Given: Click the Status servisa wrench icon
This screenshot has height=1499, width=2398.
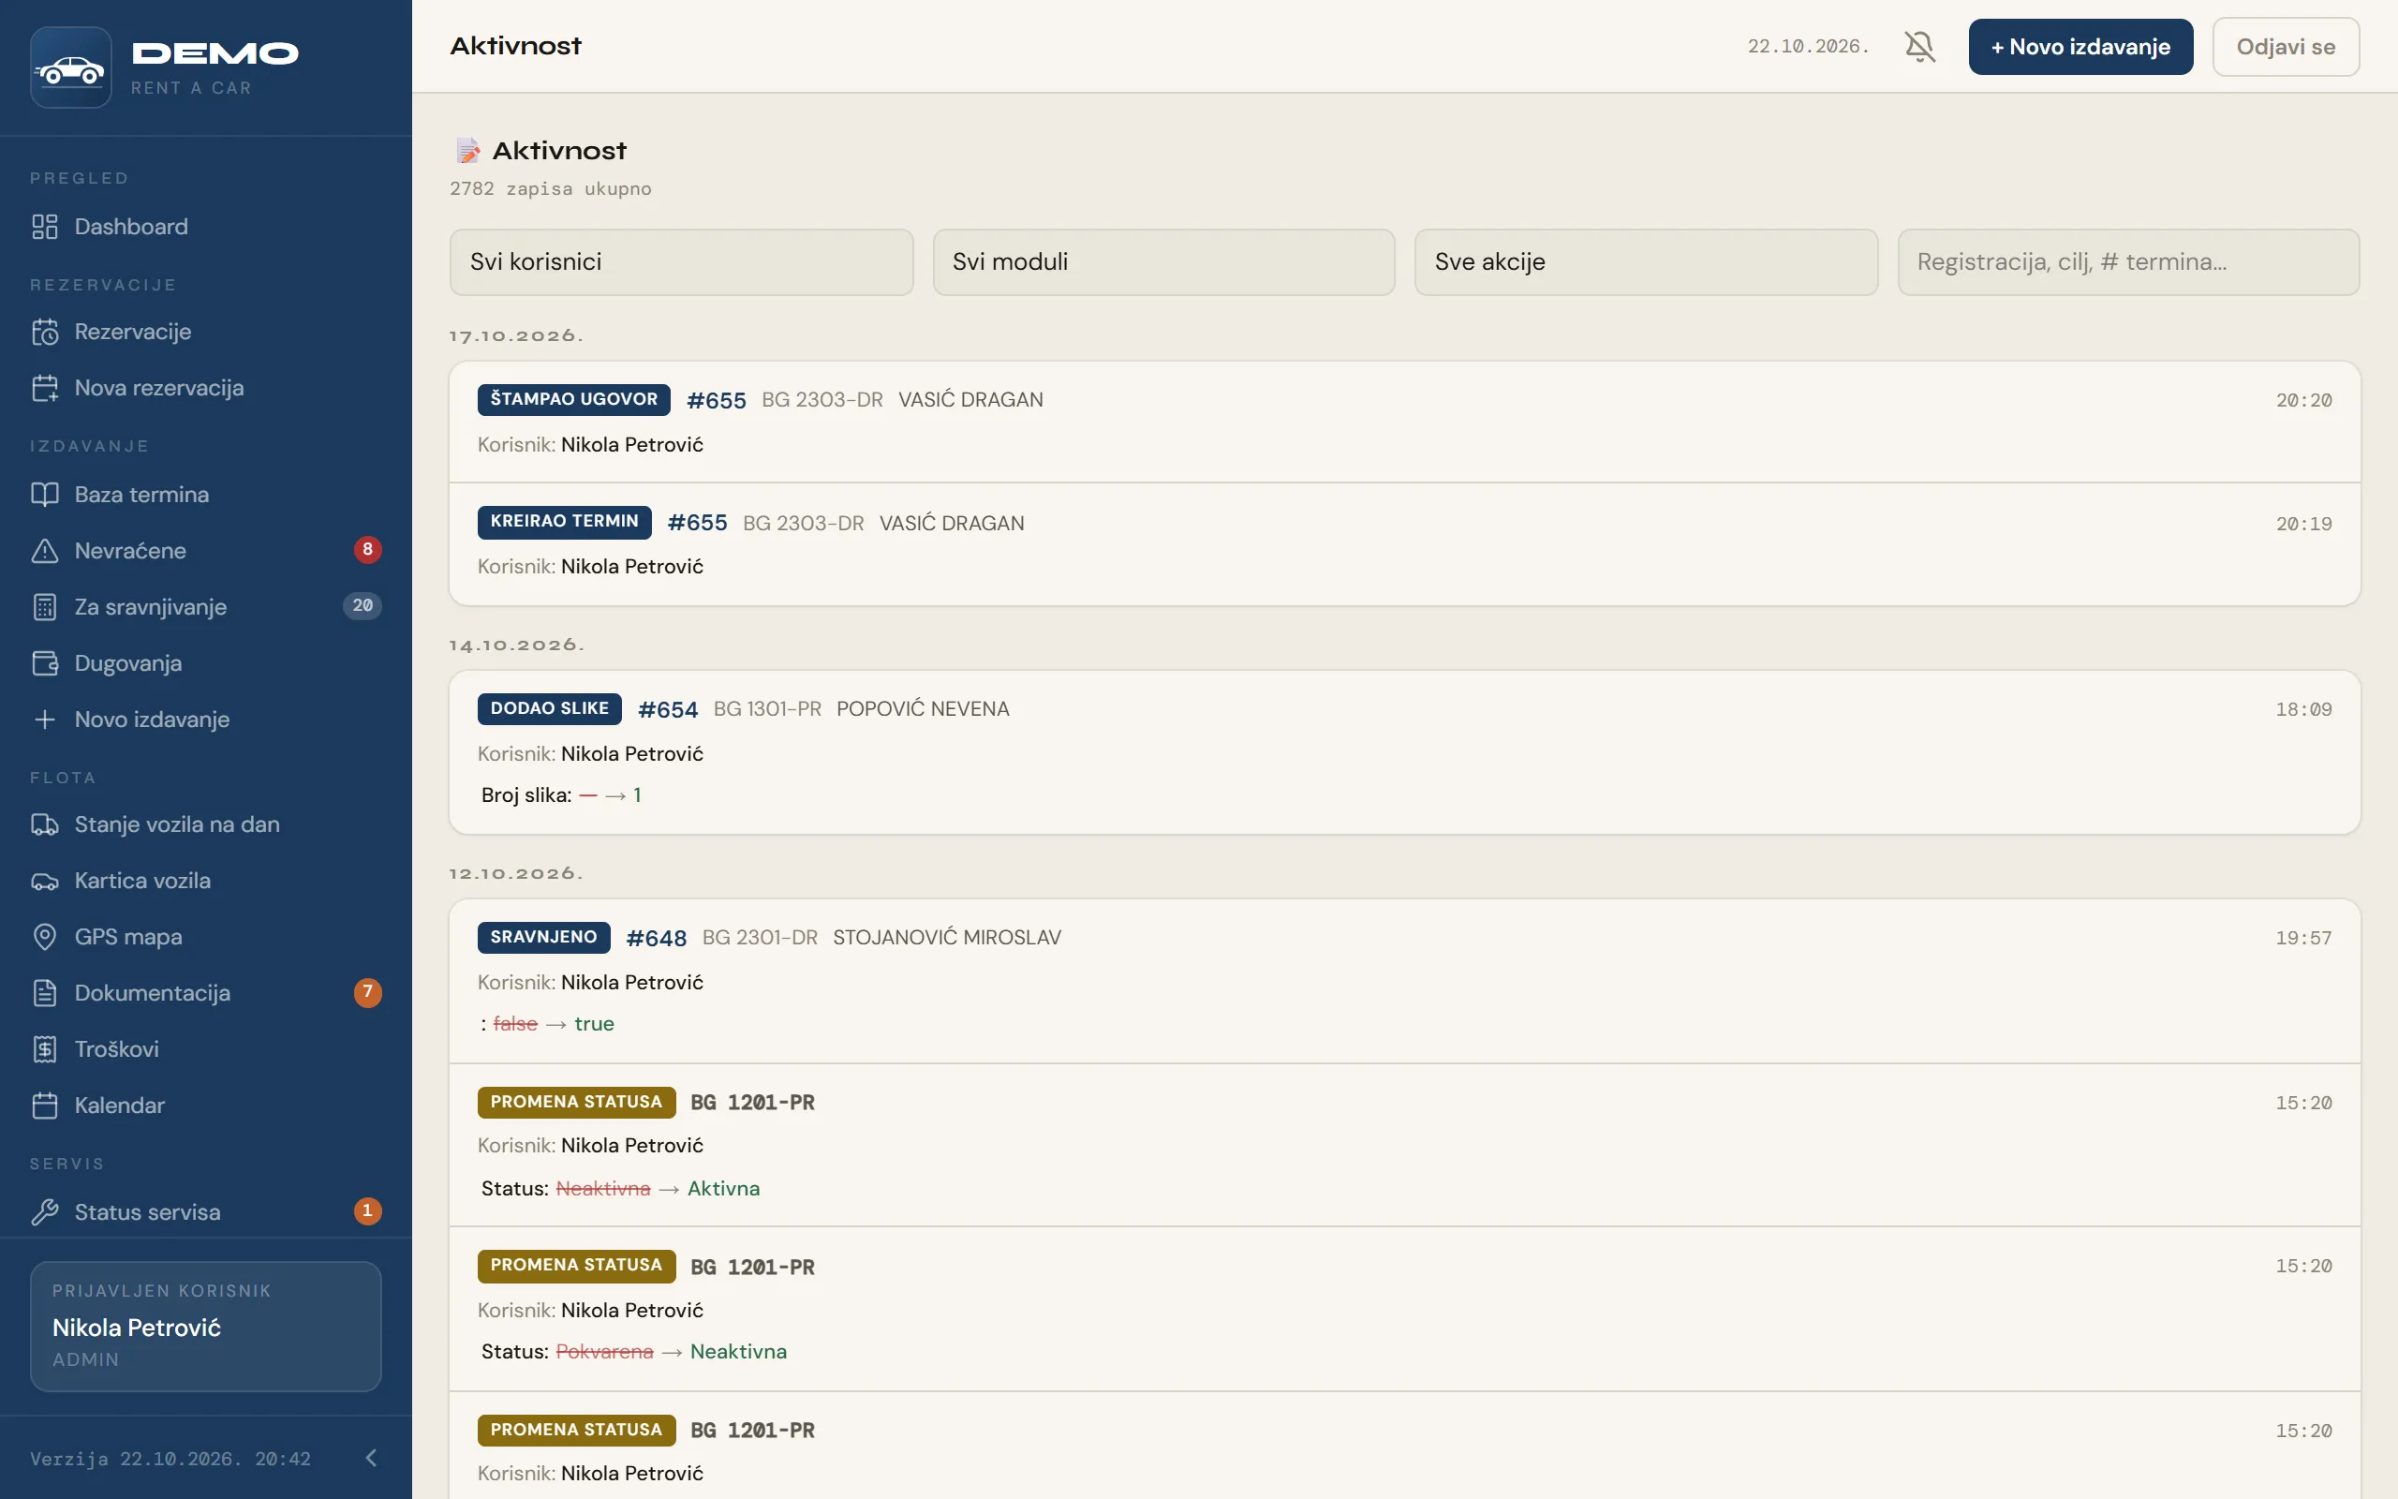Looking at the screenshot, I should coord(45,1212).
